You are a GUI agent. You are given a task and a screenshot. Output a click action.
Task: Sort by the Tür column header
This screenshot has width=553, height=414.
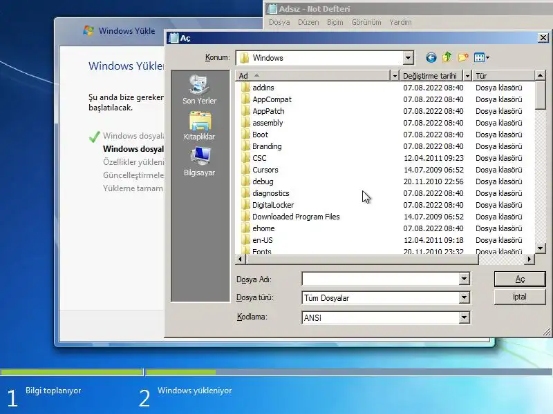click(x=503, y=76)
